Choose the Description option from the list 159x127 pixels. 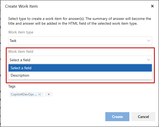tap(20, 75)
